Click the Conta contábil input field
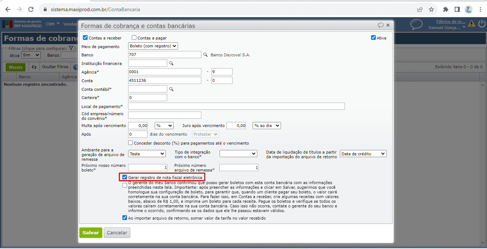This screenshot has height=249, width=487. point(147,89)
